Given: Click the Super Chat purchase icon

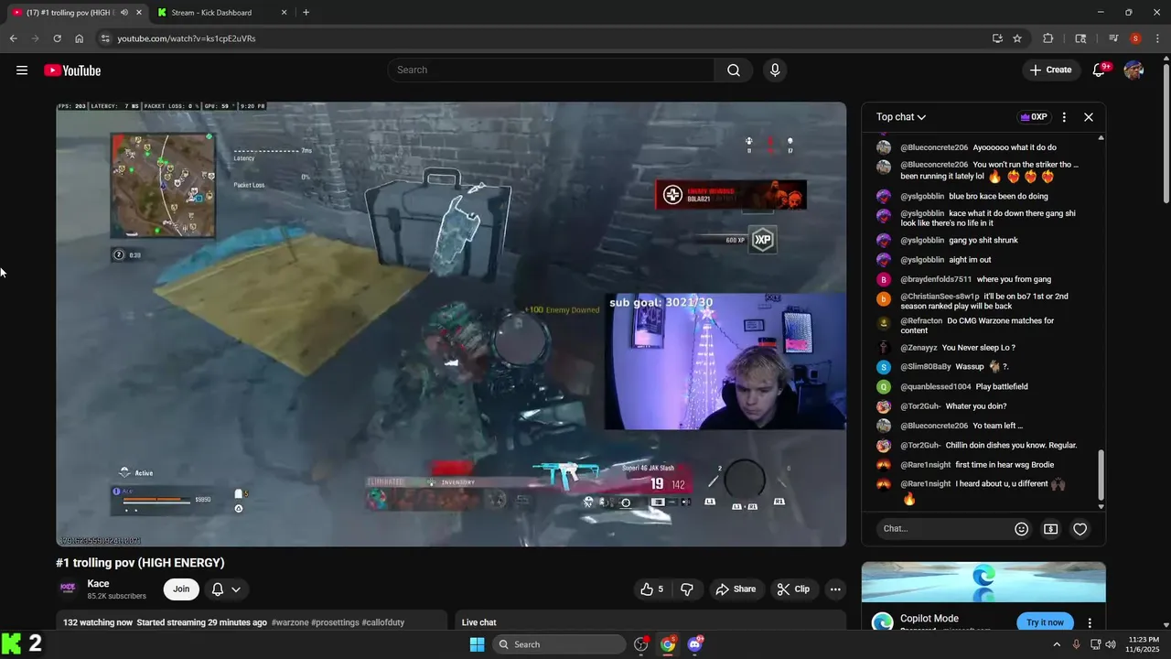Looking at the screenshot, I should (x=1051, y=529).
